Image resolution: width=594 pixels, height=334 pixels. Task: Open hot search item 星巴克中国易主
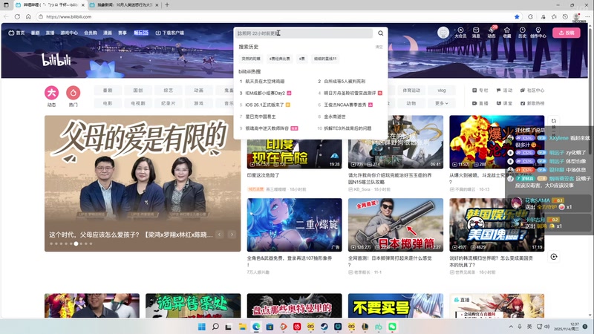point(261,117)
